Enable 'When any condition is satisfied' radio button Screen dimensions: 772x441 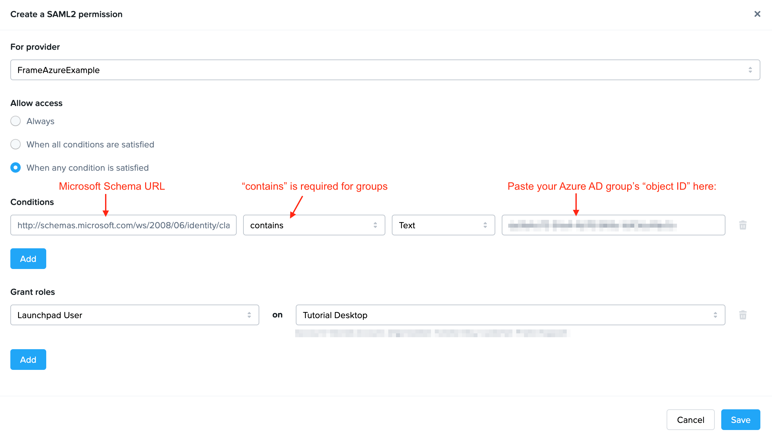tap(16, 167)
